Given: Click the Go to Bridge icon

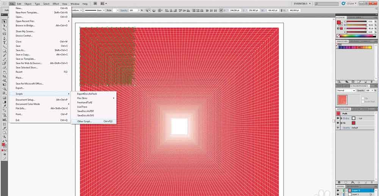Looking at the screenshot, I should tap(96, 4).
